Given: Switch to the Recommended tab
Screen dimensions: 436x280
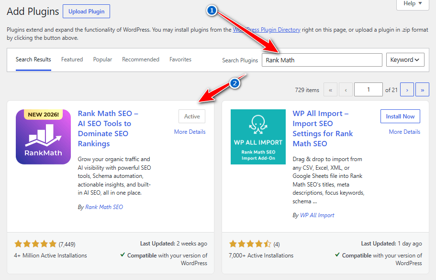Looking at the screenshot, I should 141,59.
